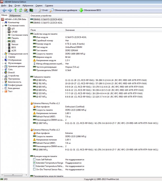The height and width of the screenshot is (181, 162).
Task: Click the green monitor chart toolbar icon
Action: [x=31, y=10]
